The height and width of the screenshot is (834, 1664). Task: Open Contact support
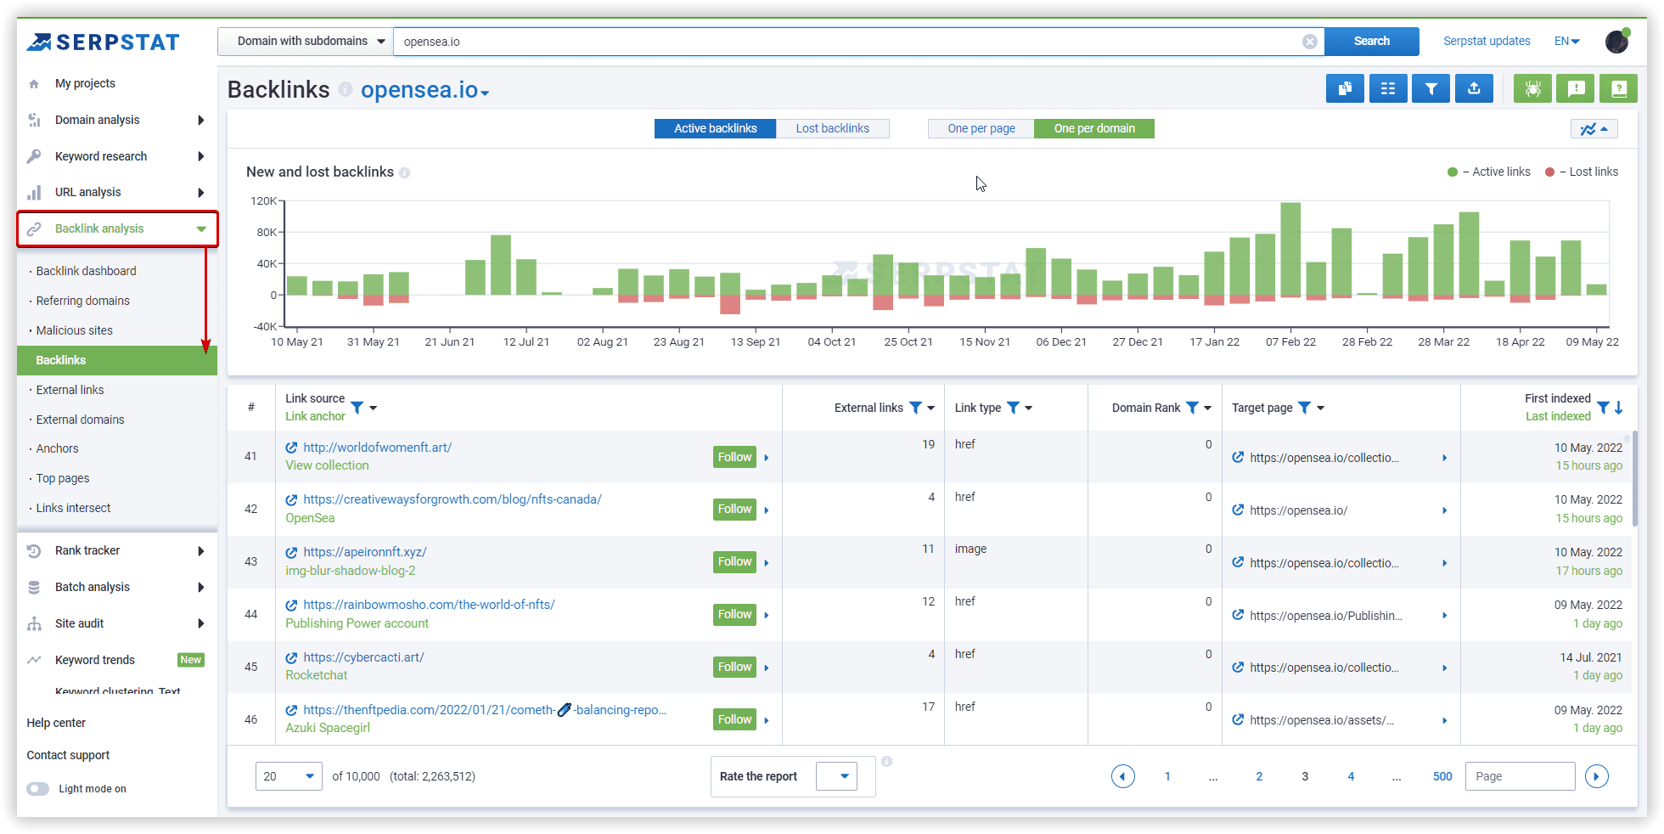[x=68, y=755]
